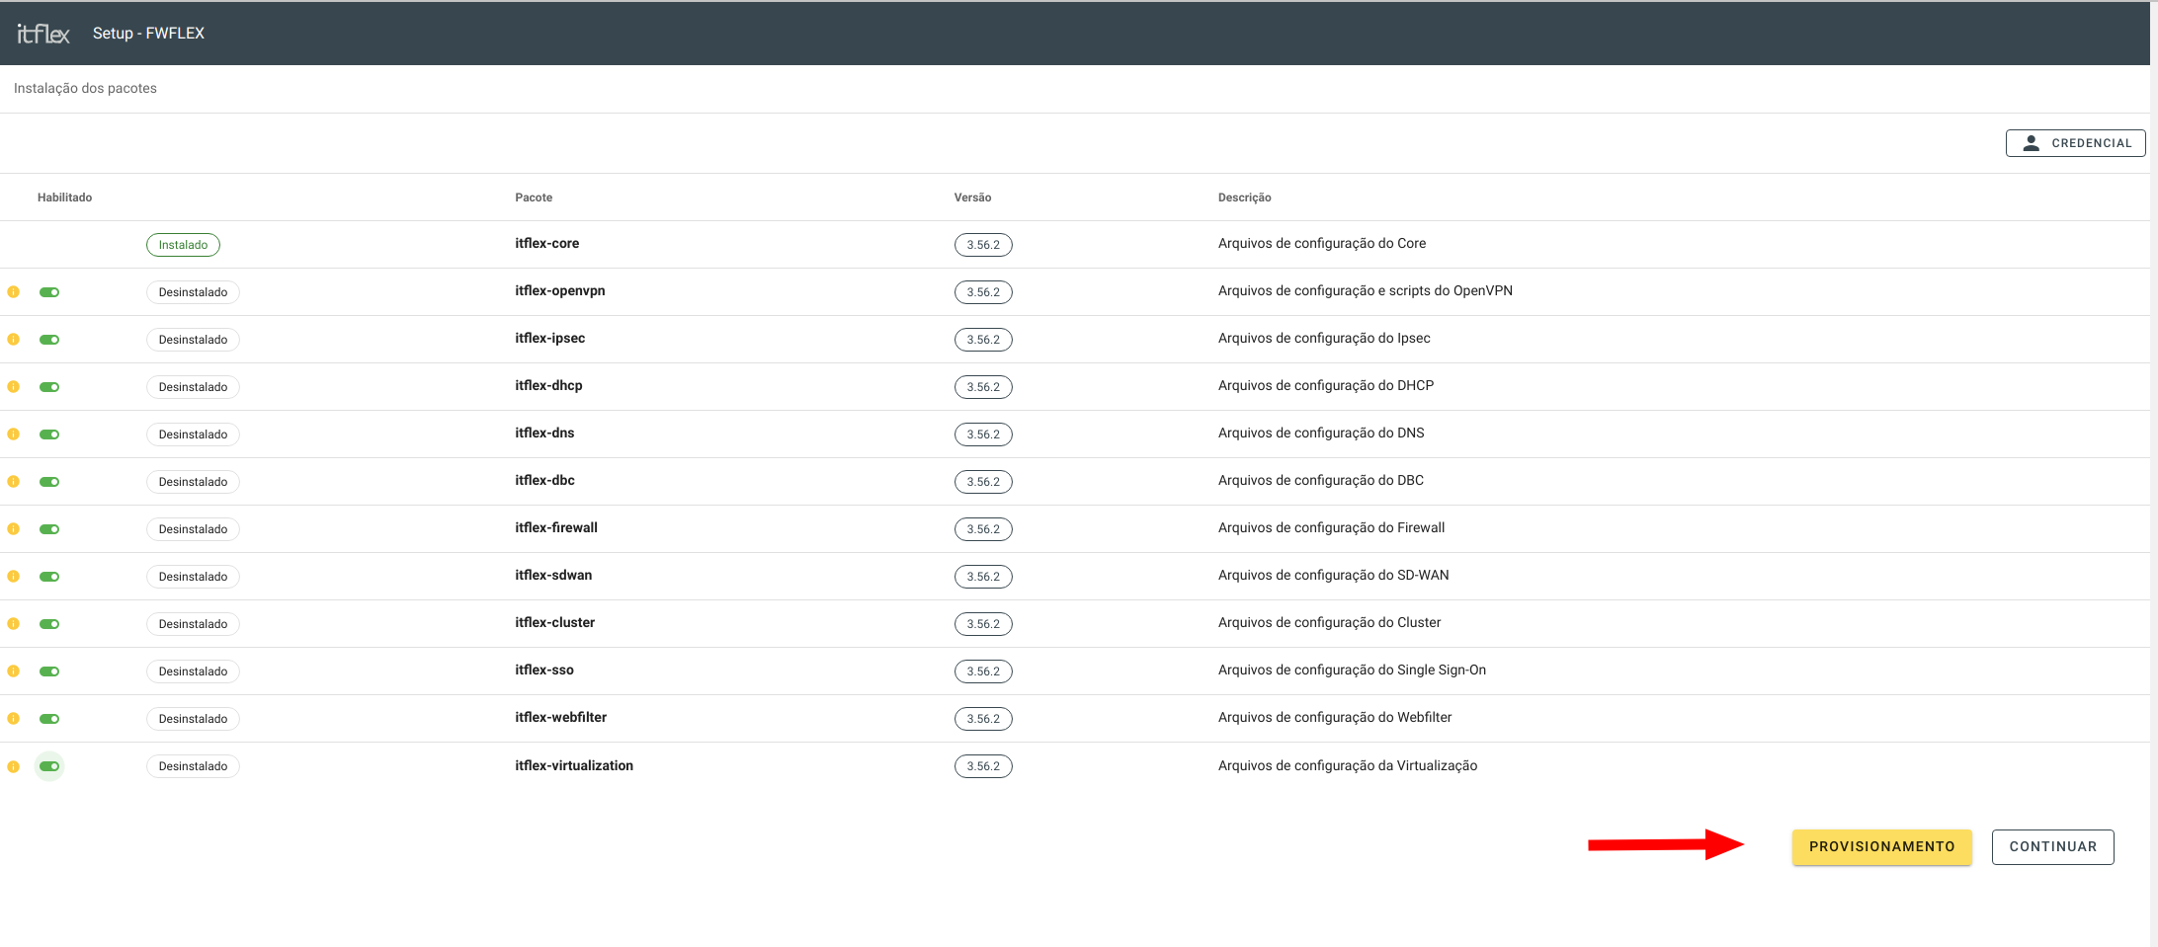Select the itflex-dhcp package name
This screenshot has width=2158, height=947.
click(x=548, y=385)
